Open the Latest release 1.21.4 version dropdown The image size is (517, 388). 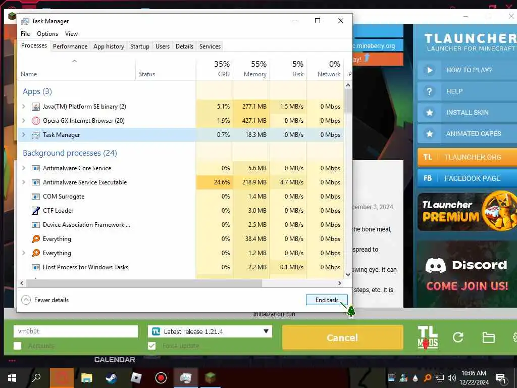tap(210, 331)
